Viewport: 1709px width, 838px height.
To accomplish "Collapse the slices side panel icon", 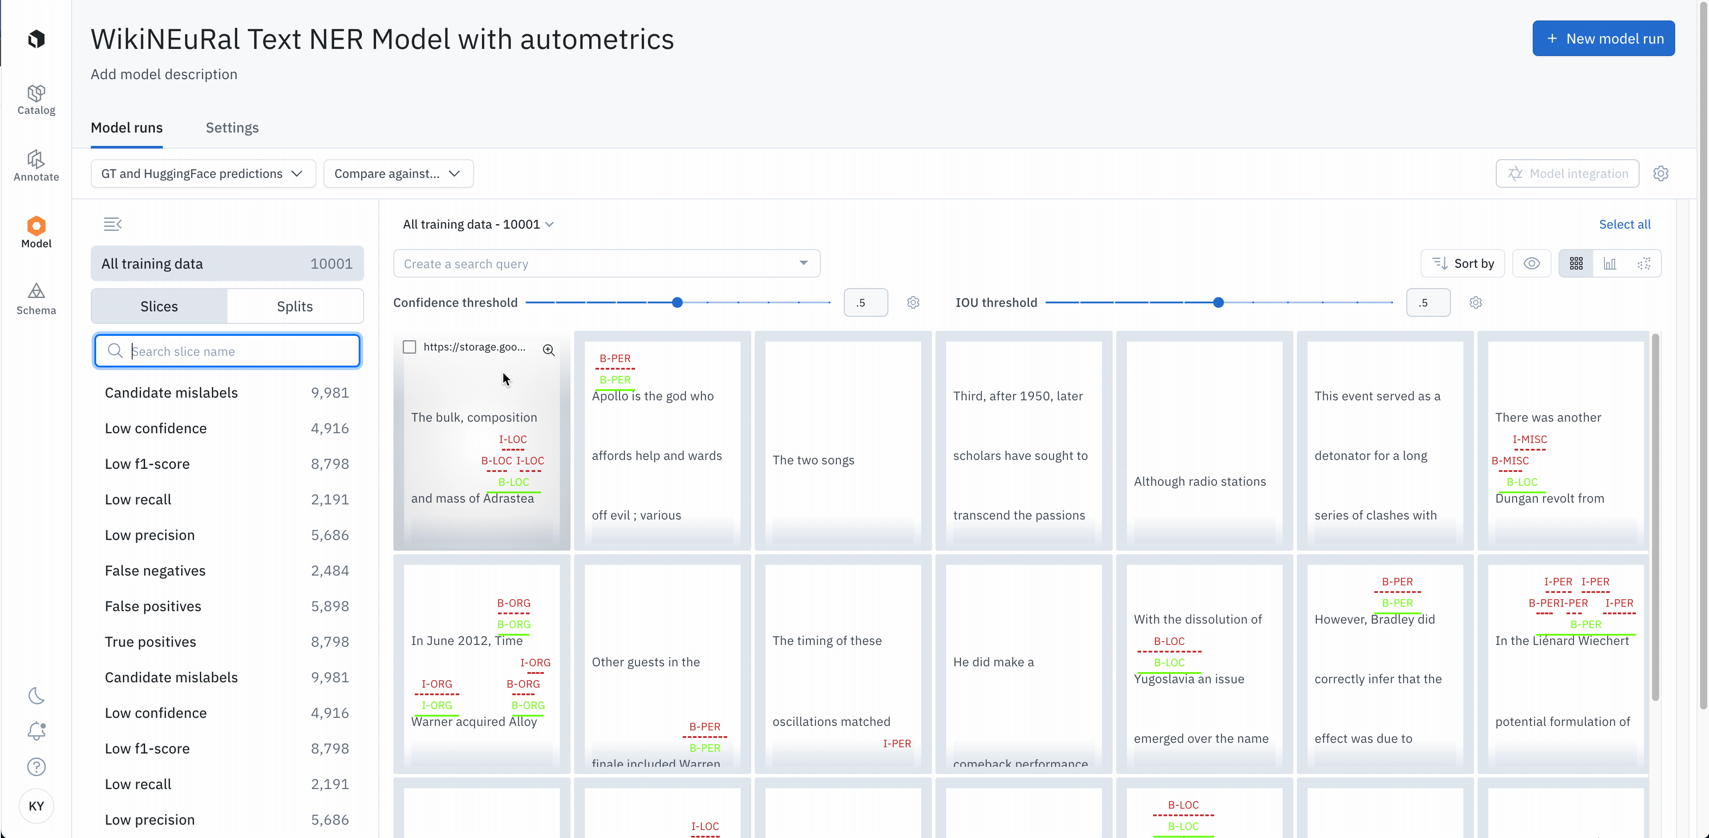I will click(x=112, y=224).
